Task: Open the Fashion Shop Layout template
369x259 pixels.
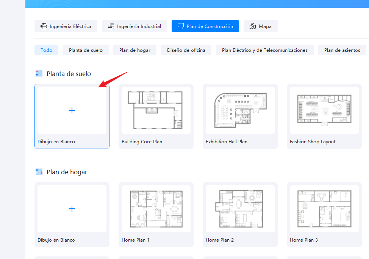Action: 324,110
